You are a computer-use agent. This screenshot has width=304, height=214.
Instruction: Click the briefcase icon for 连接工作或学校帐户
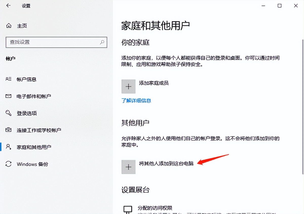[x=9, y=130]
